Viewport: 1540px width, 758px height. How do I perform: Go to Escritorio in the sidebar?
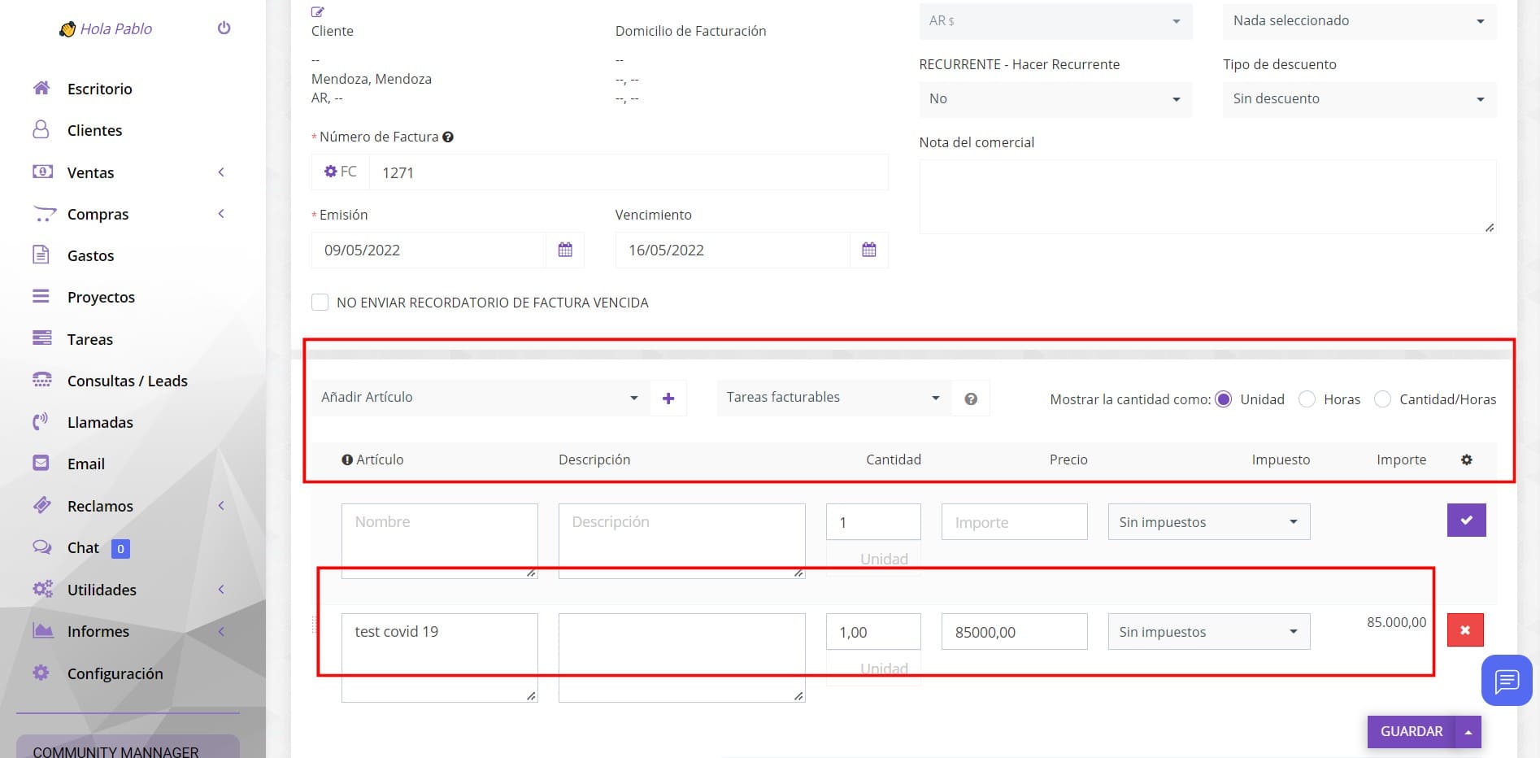click(99, 89)
